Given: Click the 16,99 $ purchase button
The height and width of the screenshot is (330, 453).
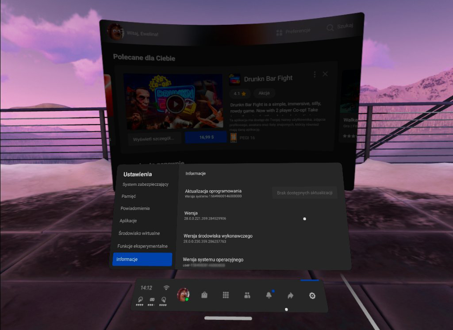Looking at the screenshot, I should coord(206,138).
